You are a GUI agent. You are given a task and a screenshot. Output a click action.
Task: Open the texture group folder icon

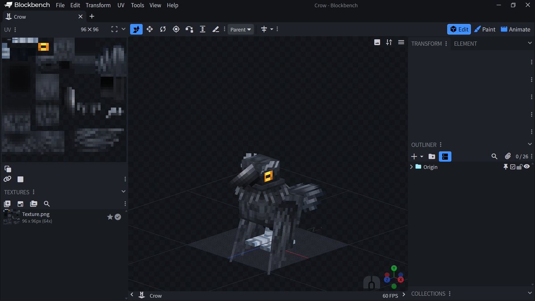tap(33, 204)
